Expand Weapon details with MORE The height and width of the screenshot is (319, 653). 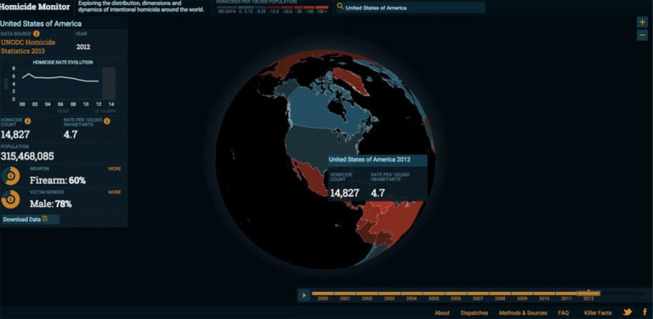115,169
